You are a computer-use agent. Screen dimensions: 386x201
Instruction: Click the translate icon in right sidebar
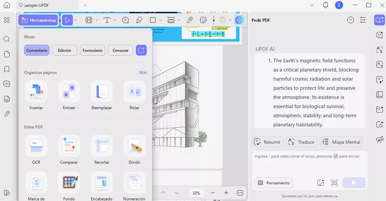379,50
